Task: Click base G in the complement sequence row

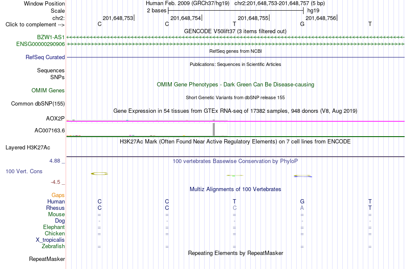Action: tap(302, 24)
